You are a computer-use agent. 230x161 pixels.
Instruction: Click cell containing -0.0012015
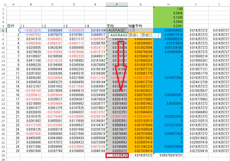coord(31,30)
